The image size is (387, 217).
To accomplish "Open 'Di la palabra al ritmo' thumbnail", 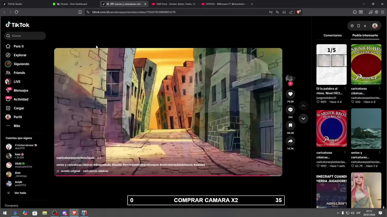I will [x=331, y=64].
